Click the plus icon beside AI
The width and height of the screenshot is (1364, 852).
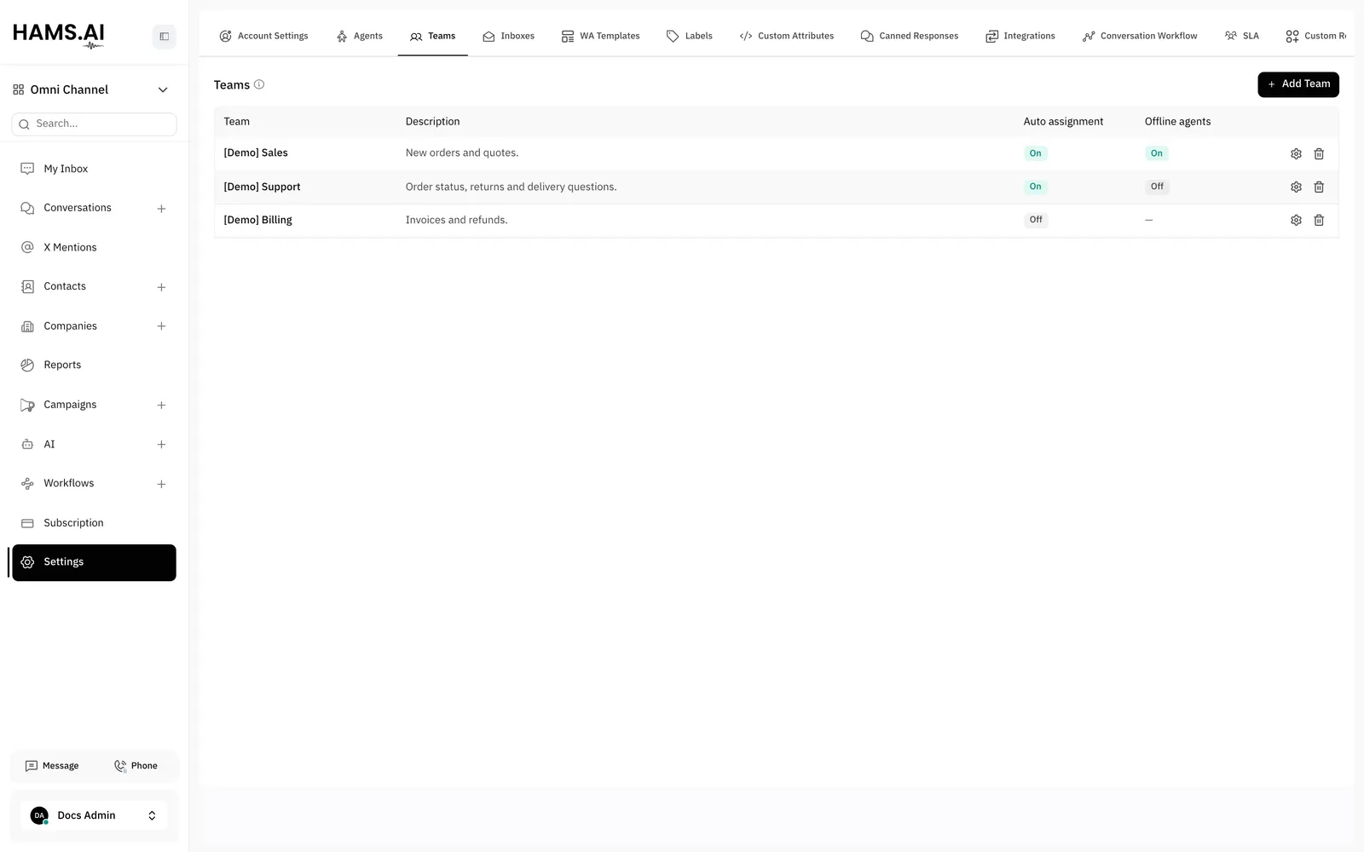click(x=161, y=445)
